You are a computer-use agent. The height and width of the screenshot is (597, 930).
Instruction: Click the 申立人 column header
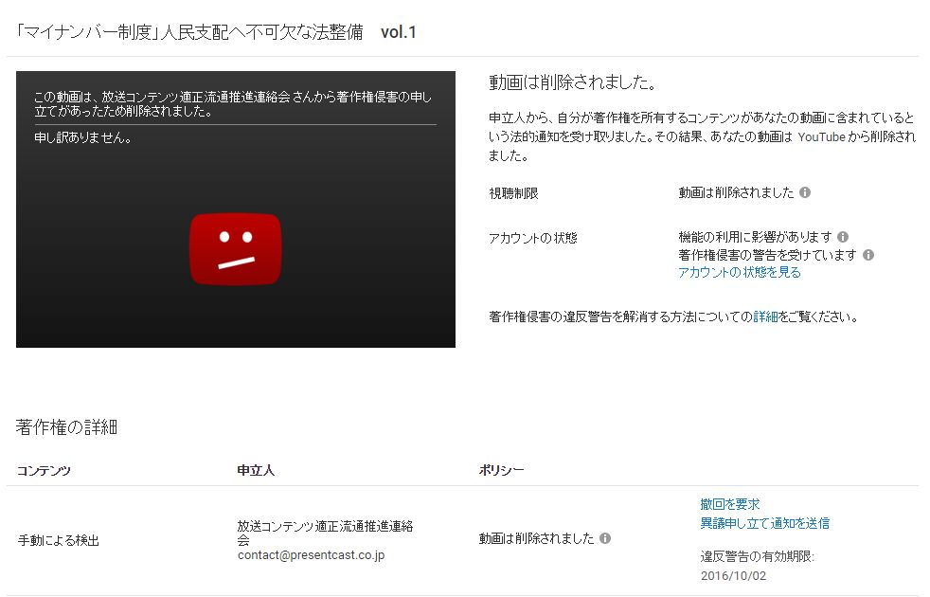click(256, 471)
